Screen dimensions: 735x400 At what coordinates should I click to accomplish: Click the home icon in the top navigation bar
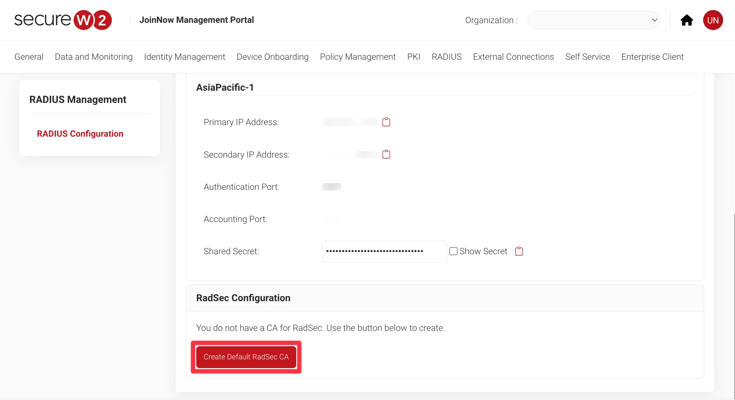686,20
